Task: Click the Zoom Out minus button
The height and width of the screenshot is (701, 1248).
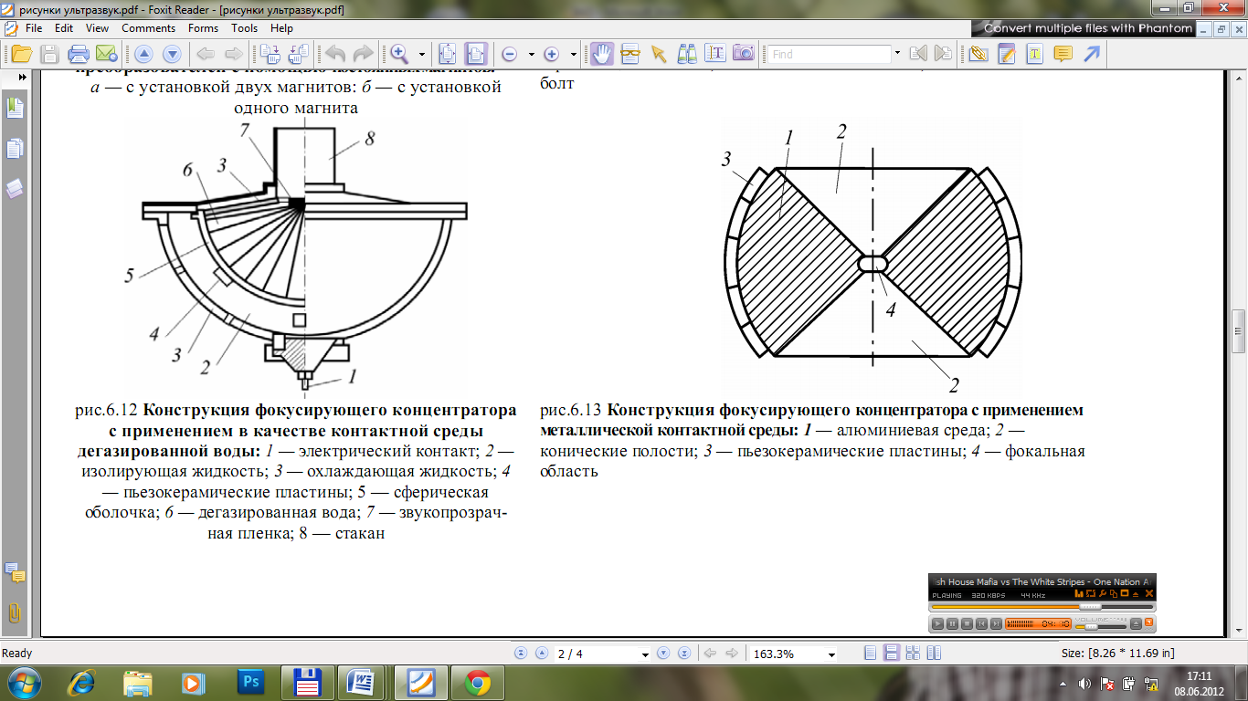Action: [509, 54]
